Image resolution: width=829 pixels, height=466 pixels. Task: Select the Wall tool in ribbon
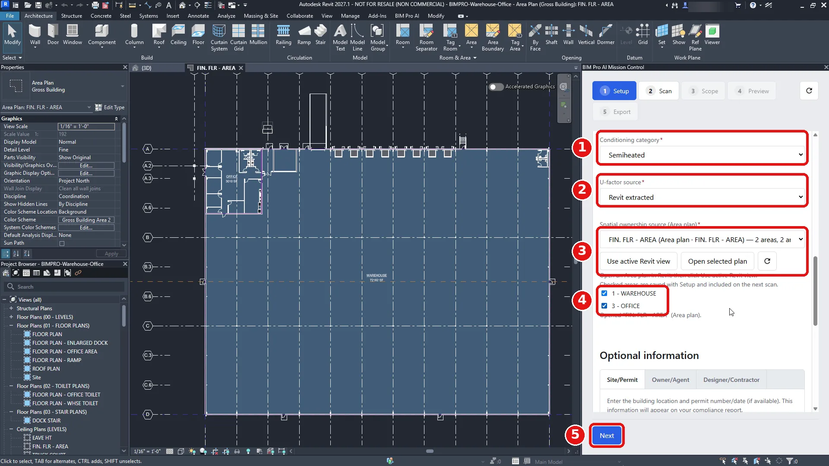tap(35, 35)
